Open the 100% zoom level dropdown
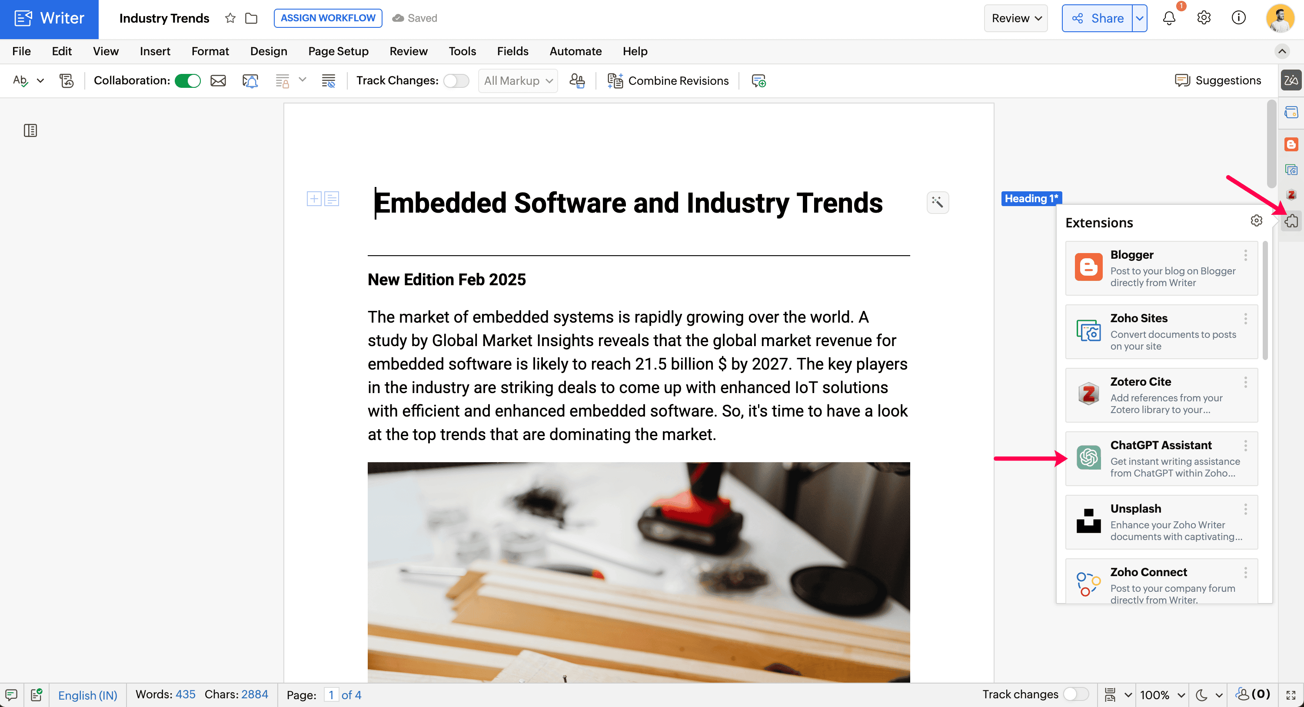Screen dimensions: 1304x707 [x=1162, y=695]
